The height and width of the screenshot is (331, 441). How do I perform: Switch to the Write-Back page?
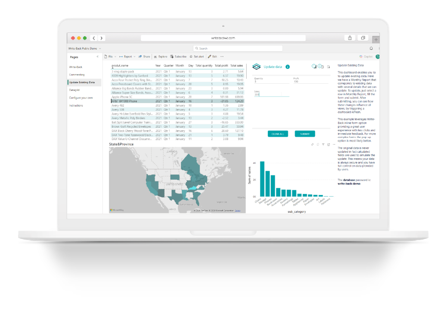[76, 66]
